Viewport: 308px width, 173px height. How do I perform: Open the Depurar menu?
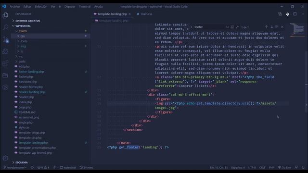tap(70, 6)
